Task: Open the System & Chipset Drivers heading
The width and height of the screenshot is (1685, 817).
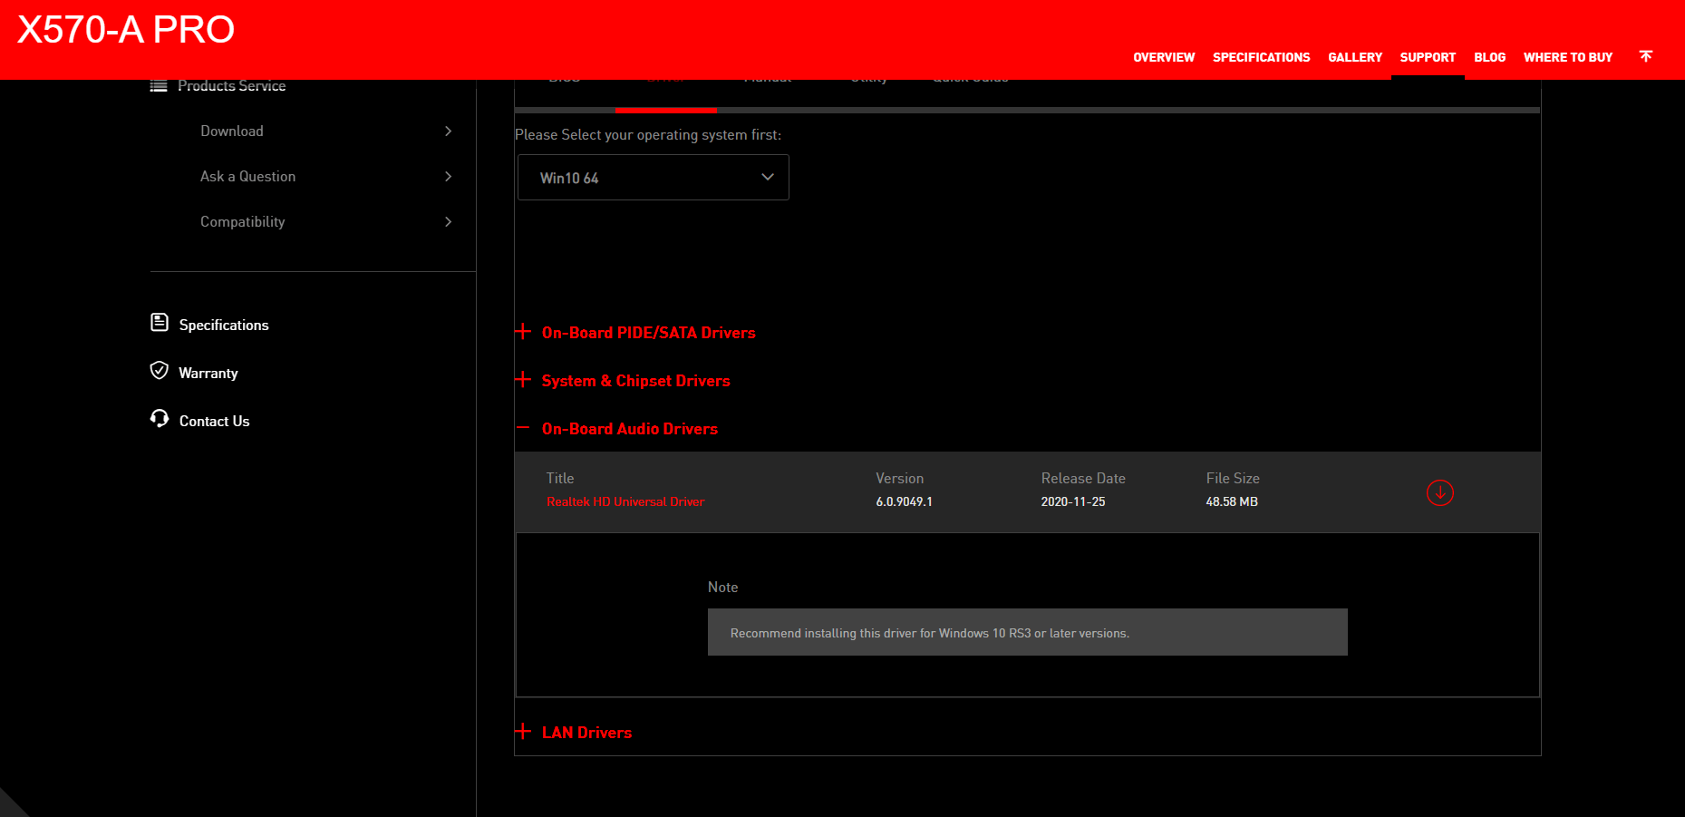Action: [636, 381]
